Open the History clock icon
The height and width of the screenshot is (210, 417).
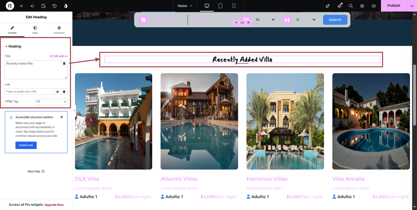[55, 6]
